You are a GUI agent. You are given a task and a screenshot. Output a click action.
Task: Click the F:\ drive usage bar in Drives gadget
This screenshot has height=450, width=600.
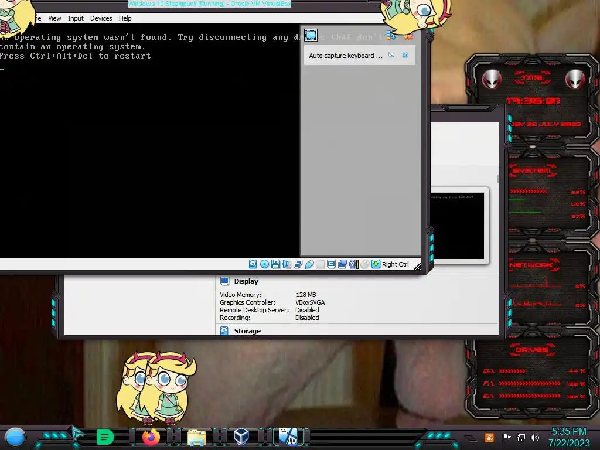[x=530, y=383]
